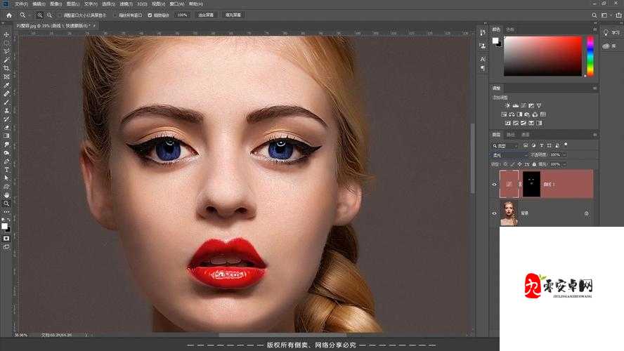Image resolution: width=624 pixels, height=351 pixels.
Task: Select the Crop tool
Action: [6, 68]
